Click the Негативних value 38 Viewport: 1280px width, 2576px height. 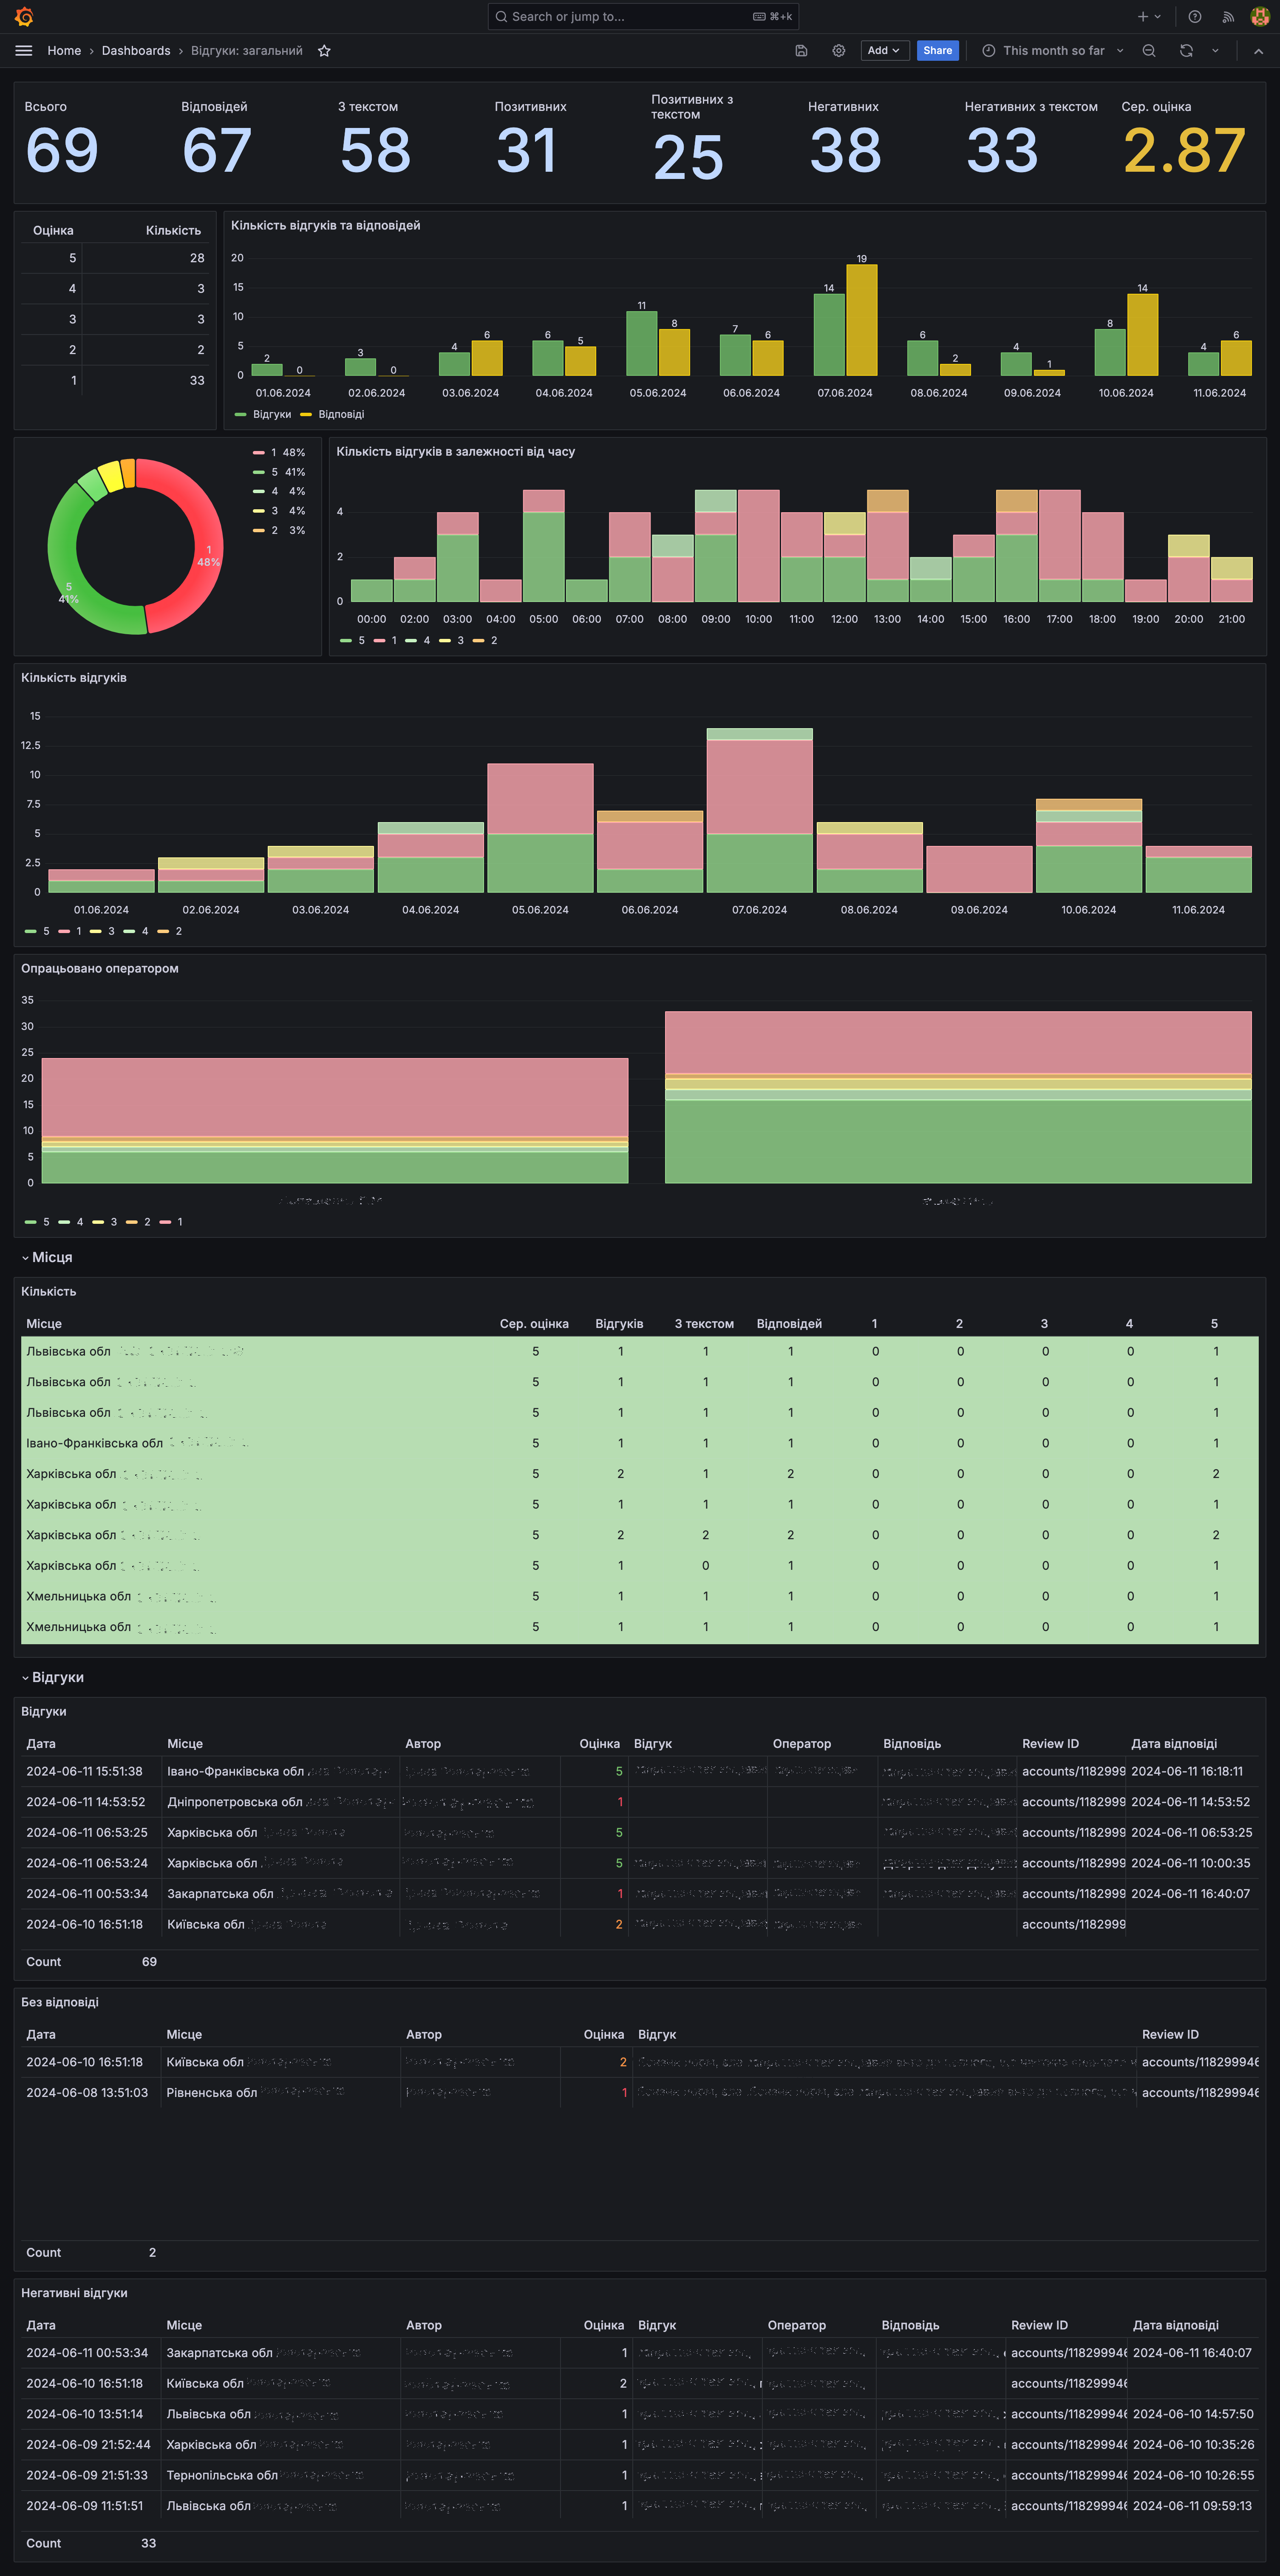point(845,151)
